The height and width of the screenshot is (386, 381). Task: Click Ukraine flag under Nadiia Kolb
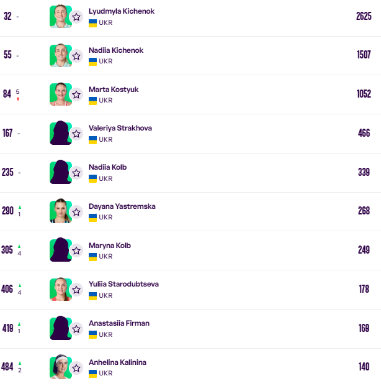coord(93,178)
